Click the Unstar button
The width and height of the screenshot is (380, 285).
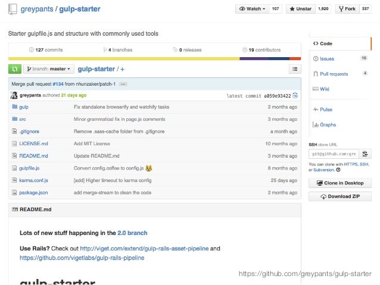[301, 9]
